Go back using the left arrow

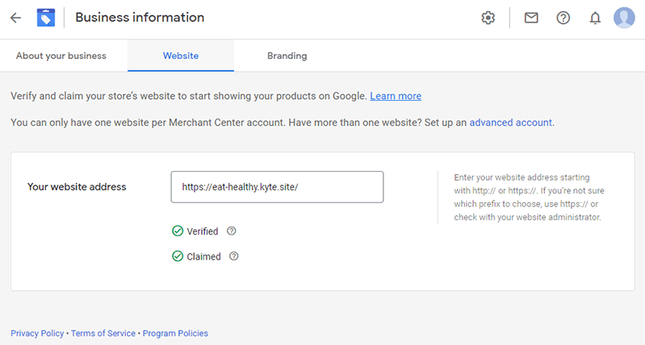pyautogui.click(x=15, y=18)
